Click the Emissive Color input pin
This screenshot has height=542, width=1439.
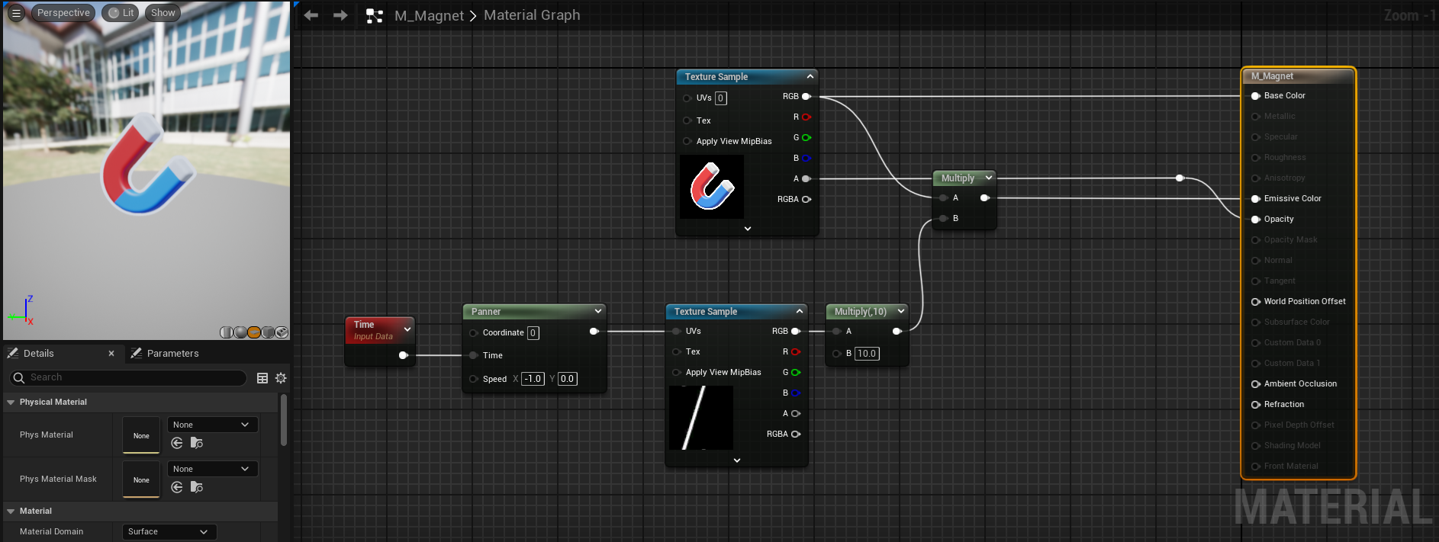1255,199
